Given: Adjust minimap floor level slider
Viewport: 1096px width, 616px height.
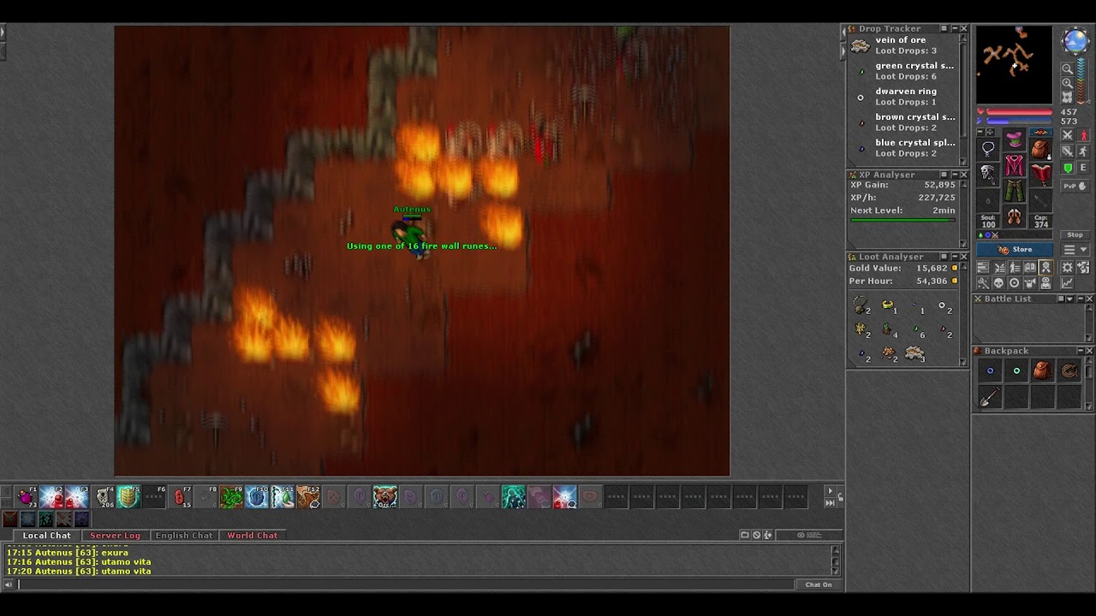Looking at the screenshot, I should point(1081,81).
